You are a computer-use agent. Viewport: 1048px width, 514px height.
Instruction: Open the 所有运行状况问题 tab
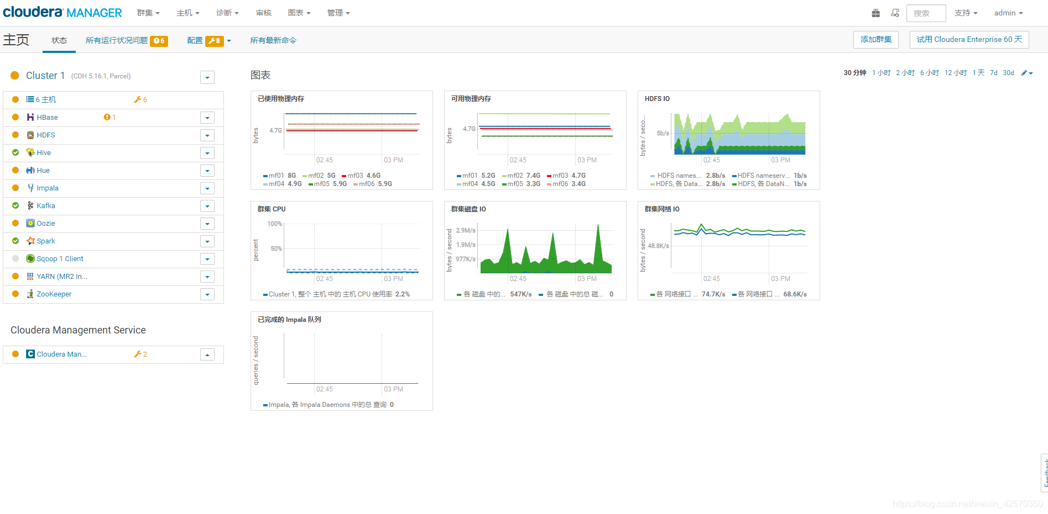point(127,40)
